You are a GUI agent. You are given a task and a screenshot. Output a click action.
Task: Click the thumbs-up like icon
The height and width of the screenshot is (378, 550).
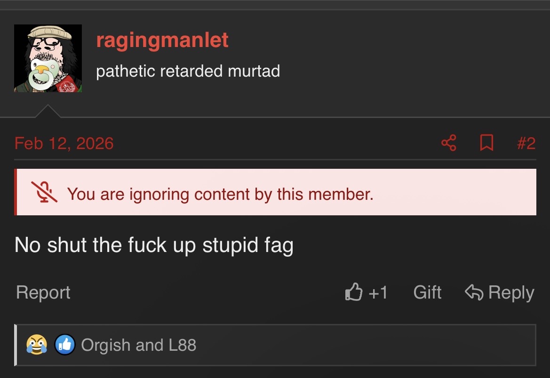pos(354,292)
